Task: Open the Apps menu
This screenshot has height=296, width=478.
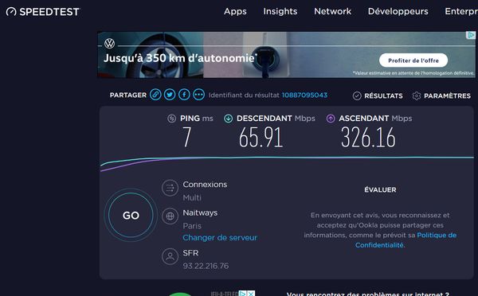Action: [x=235, y=12]
